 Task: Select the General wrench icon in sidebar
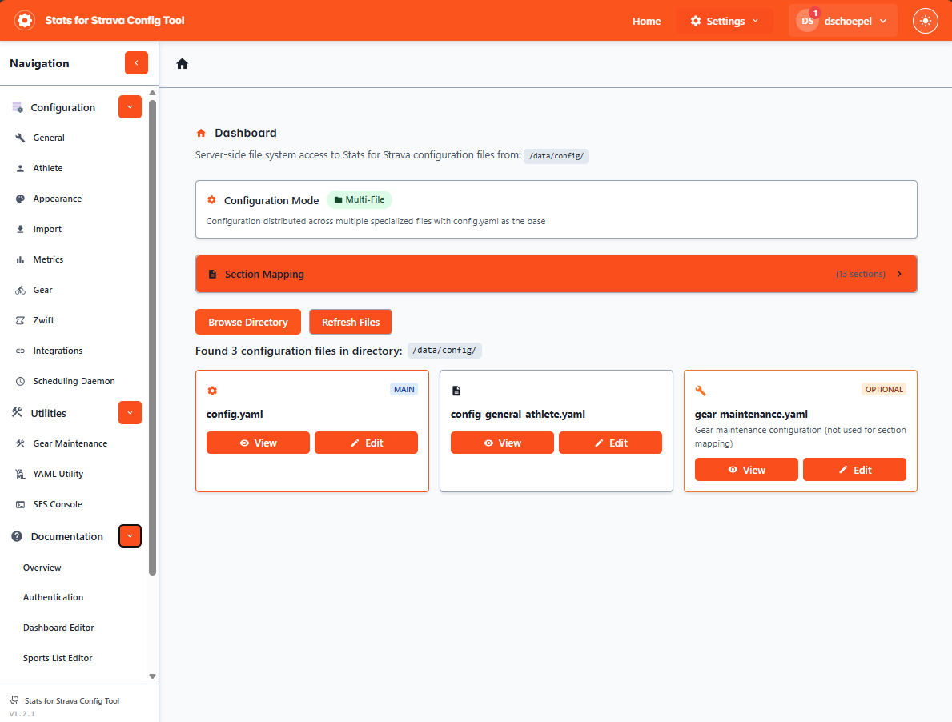click(20, 138)
